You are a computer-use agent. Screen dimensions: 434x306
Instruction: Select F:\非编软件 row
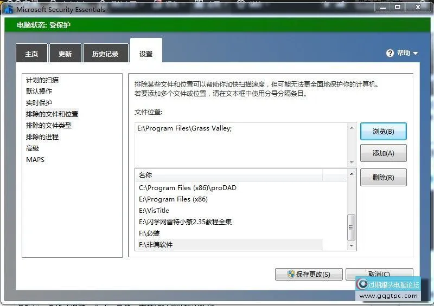229,245
